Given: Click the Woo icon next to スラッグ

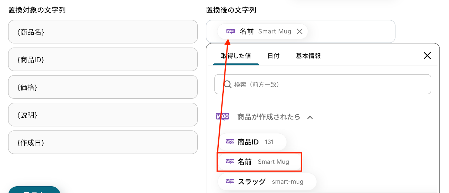Looking at the screenshot, I should [x=230, y=181].
